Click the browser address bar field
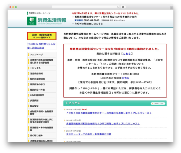 85,7
